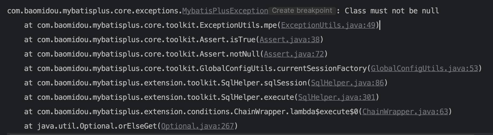Jump to the Assert.java:72 link
493x135 pixels.
[294, 54]
